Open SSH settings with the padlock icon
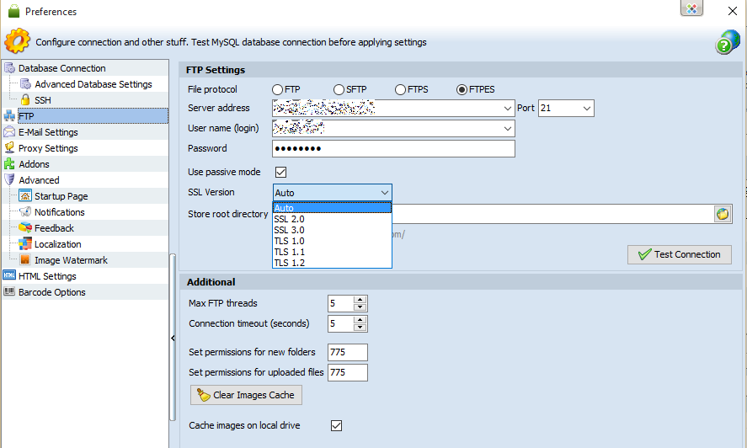This screenshot has height=448, width=747. (25, 100)
